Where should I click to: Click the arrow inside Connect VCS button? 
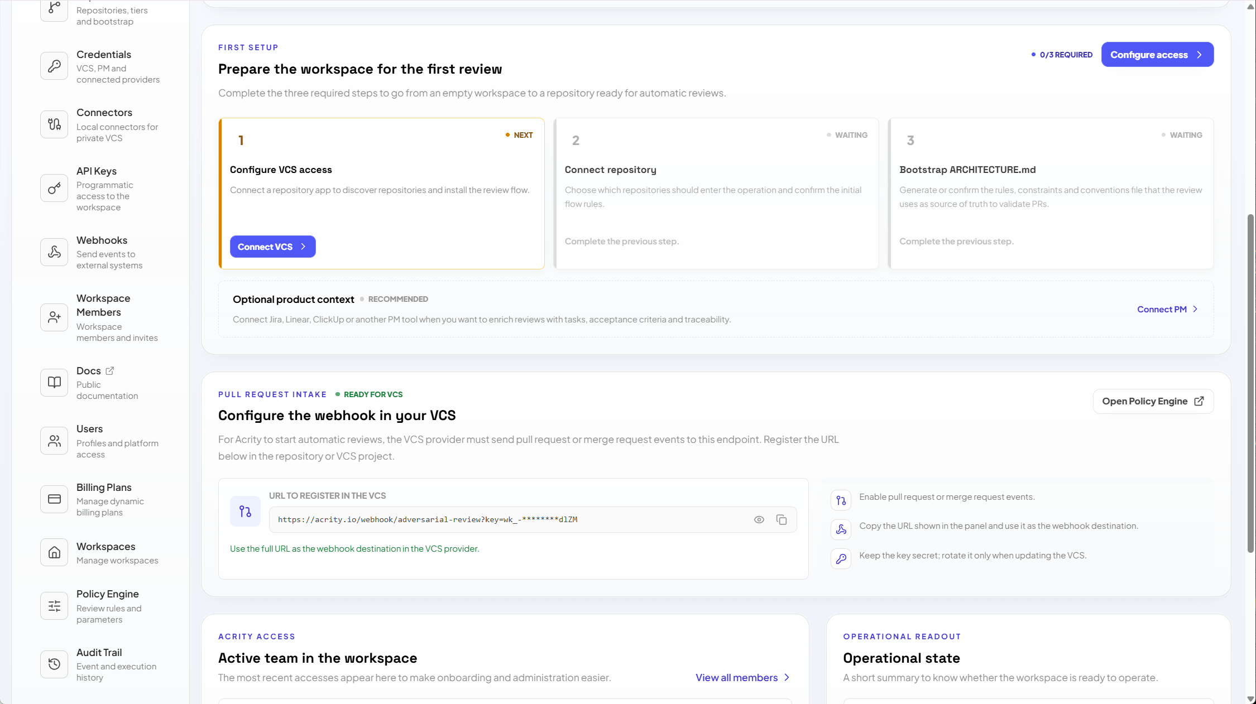tap(303, 247)
